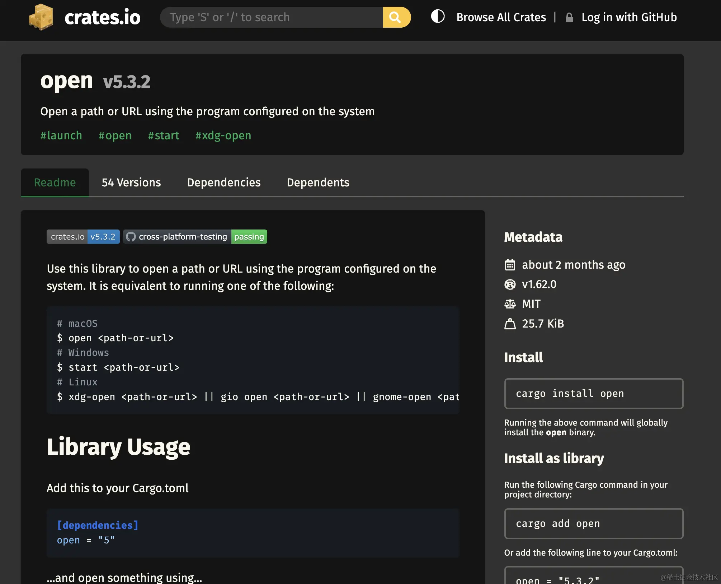721x584 pixels.
Task: Click the yellow search magnifier button
Action: [x=396, y=17]
